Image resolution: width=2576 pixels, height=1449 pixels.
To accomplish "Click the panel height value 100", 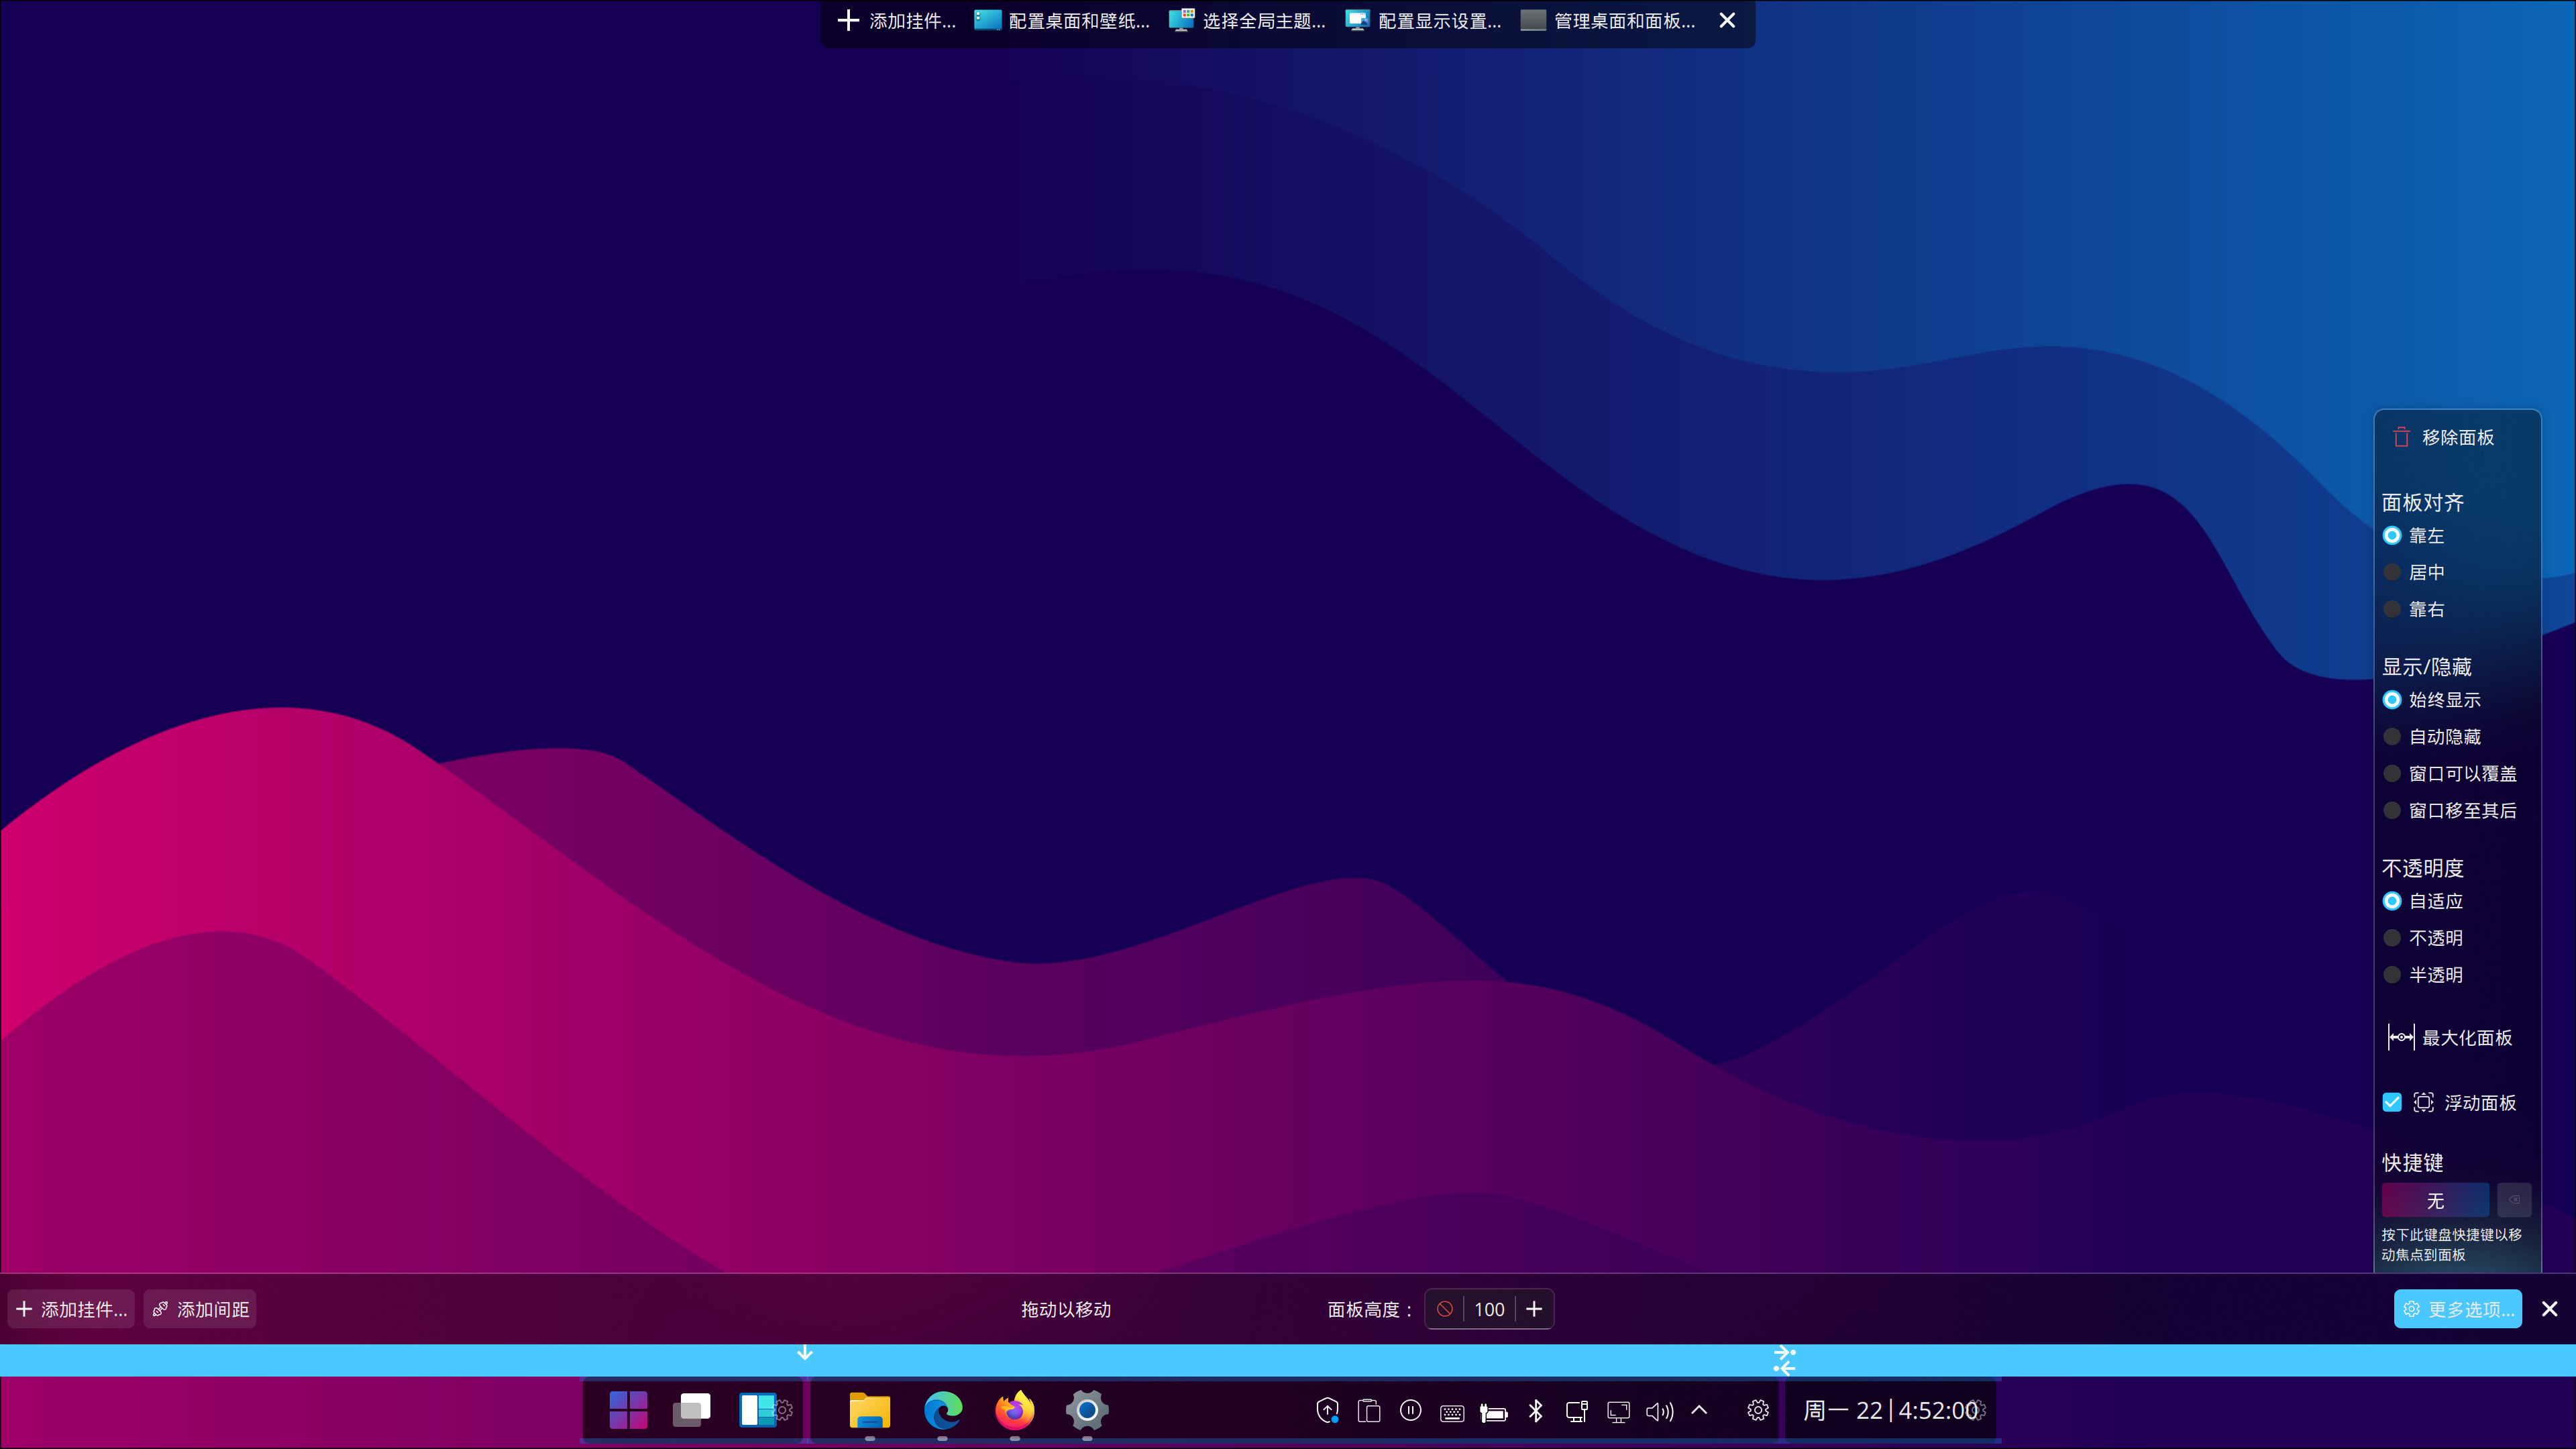I will tap(1489, 1309).
